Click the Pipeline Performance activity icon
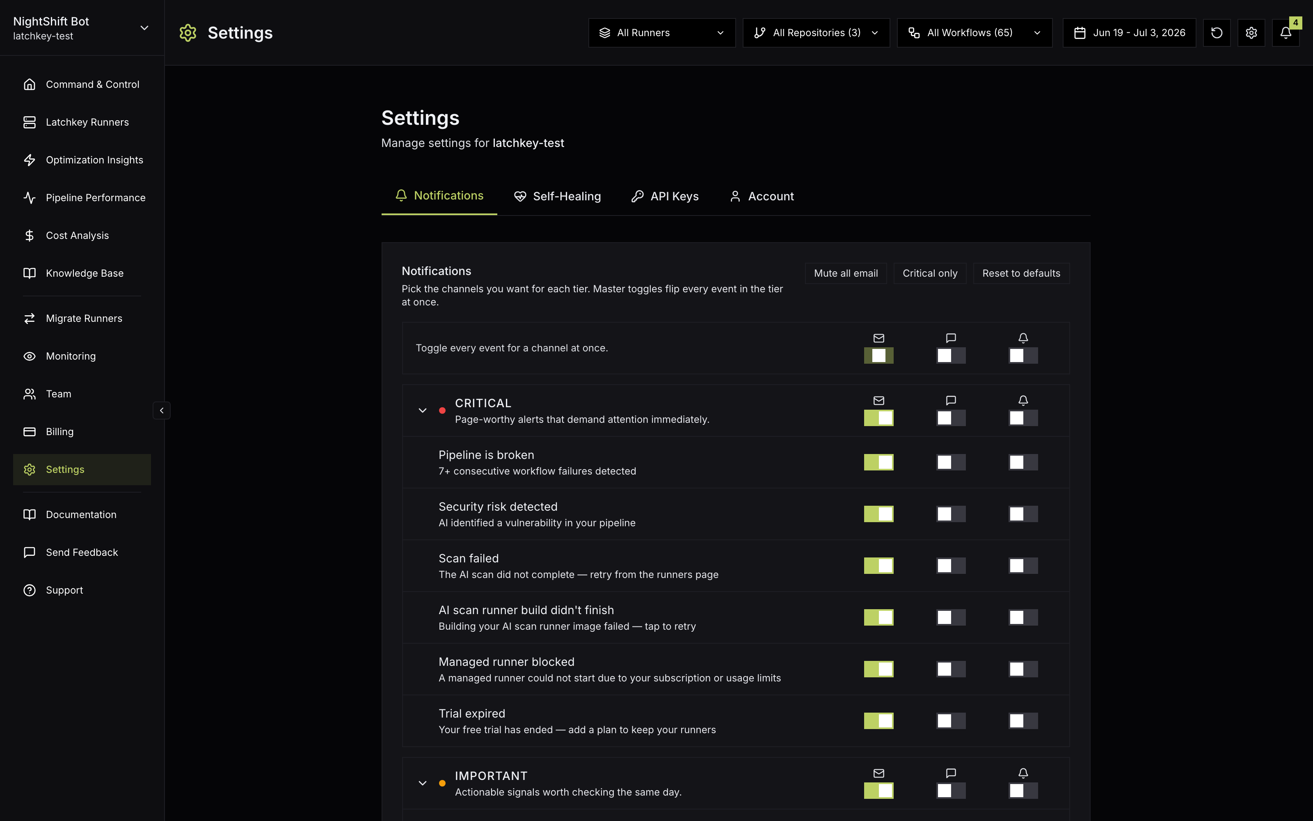Image resolution: width=1313 pixels, height=821 pixels. point(29,197)
